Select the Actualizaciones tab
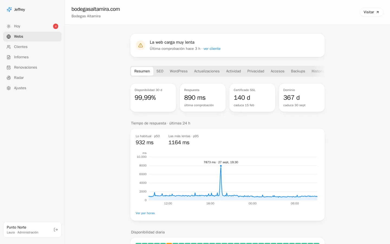Image resolution: width=390 pixels, height=244 pixels. (x=207, y=71)
